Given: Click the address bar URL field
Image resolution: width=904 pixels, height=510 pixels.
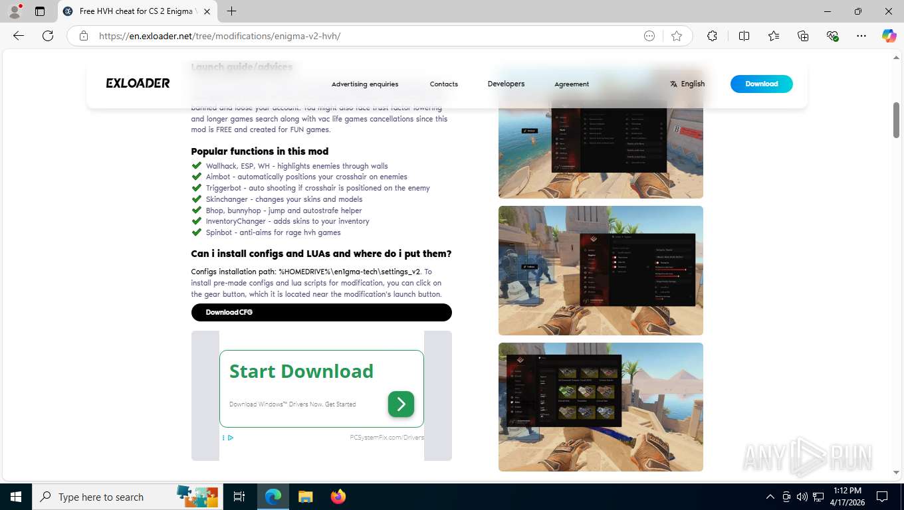Looking at the screenshot, I should pyautogui.click(x=366, y=36).
